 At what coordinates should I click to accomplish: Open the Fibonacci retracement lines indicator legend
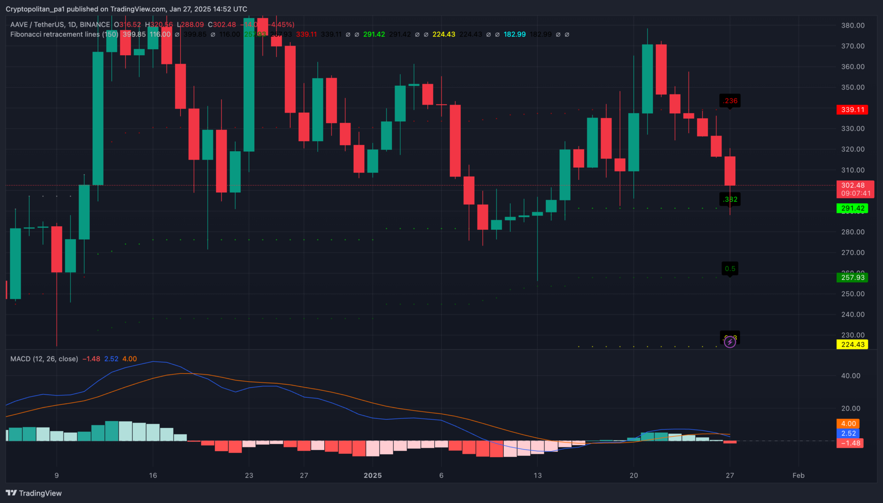[64, 34]
